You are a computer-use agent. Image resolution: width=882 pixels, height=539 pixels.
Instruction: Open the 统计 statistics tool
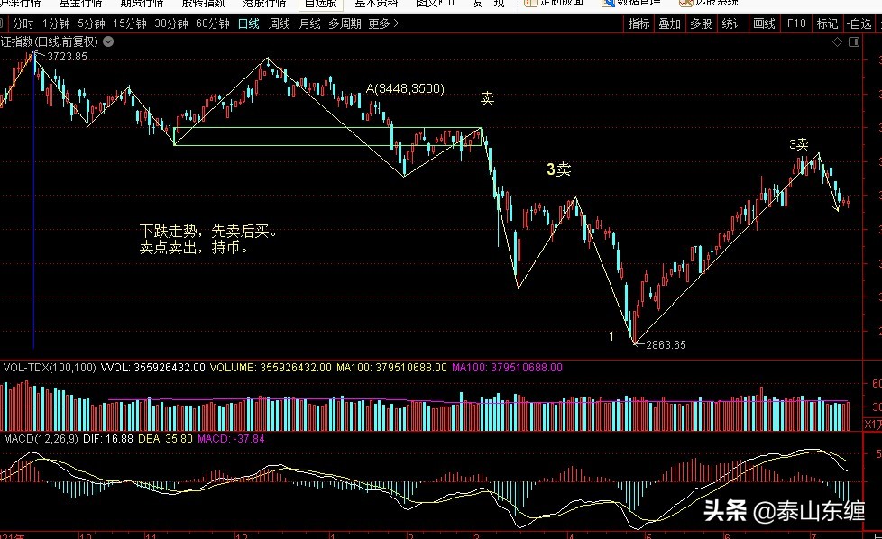[x=732, y=23]
